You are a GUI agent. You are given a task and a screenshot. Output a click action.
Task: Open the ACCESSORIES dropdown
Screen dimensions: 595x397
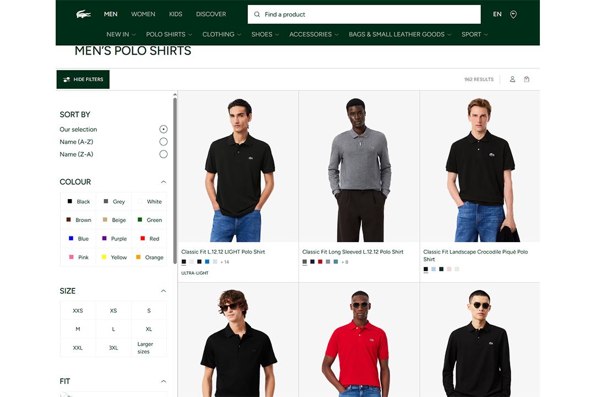point(313,34)
